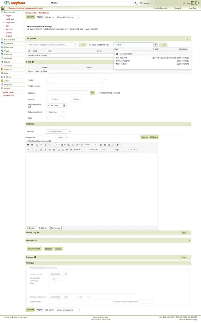The height and width of the screenshot is (323, 201).
Task: Select 'dokumendi uus versioon' radio option
Action: pos(44,29)
